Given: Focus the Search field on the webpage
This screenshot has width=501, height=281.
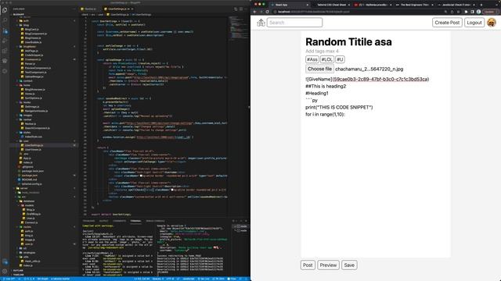Looking at the screenshot, I should pos(294,23).
